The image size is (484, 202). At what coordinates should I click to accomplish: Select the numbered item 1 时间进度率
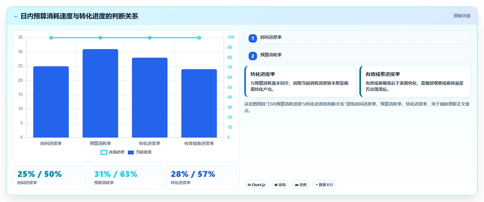[358, 37]
